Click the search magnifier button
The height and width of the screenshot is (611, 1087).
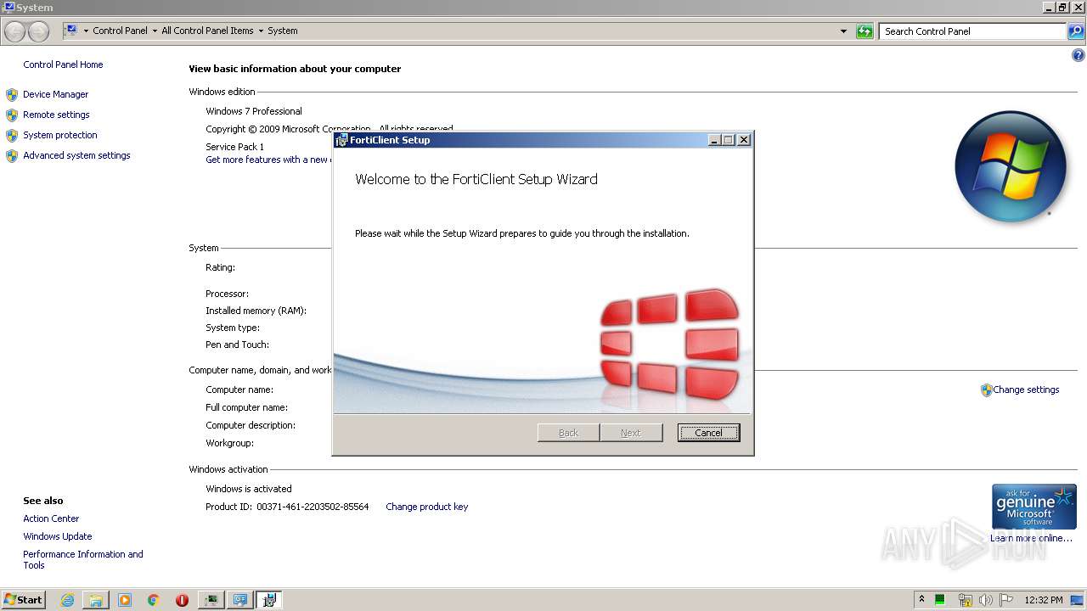[x=1076, y=31]
